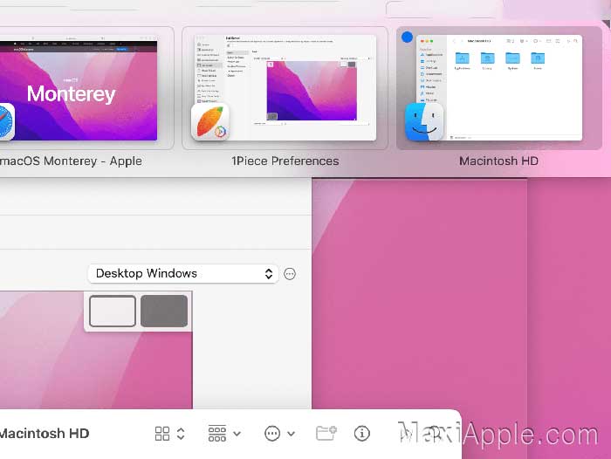This screenshot has width=611, height=459.
Task: Create a new folder in Finder toolbar
Action: (326, 434)
